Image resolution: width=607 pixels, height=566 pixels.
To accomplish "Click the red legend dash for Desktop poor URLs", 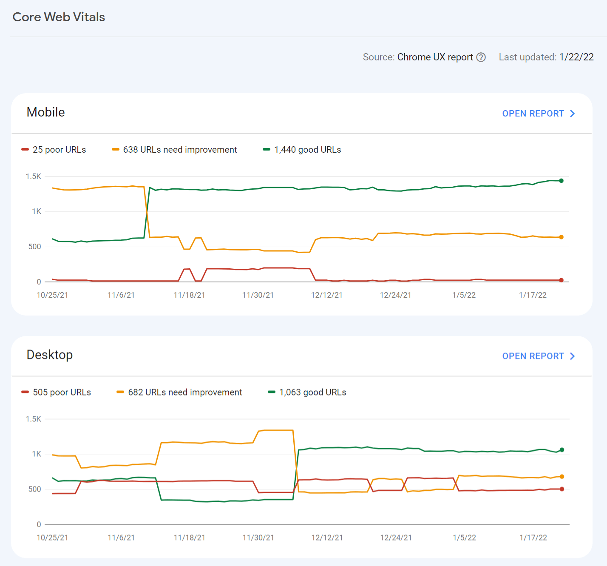I will coord(25,392).
